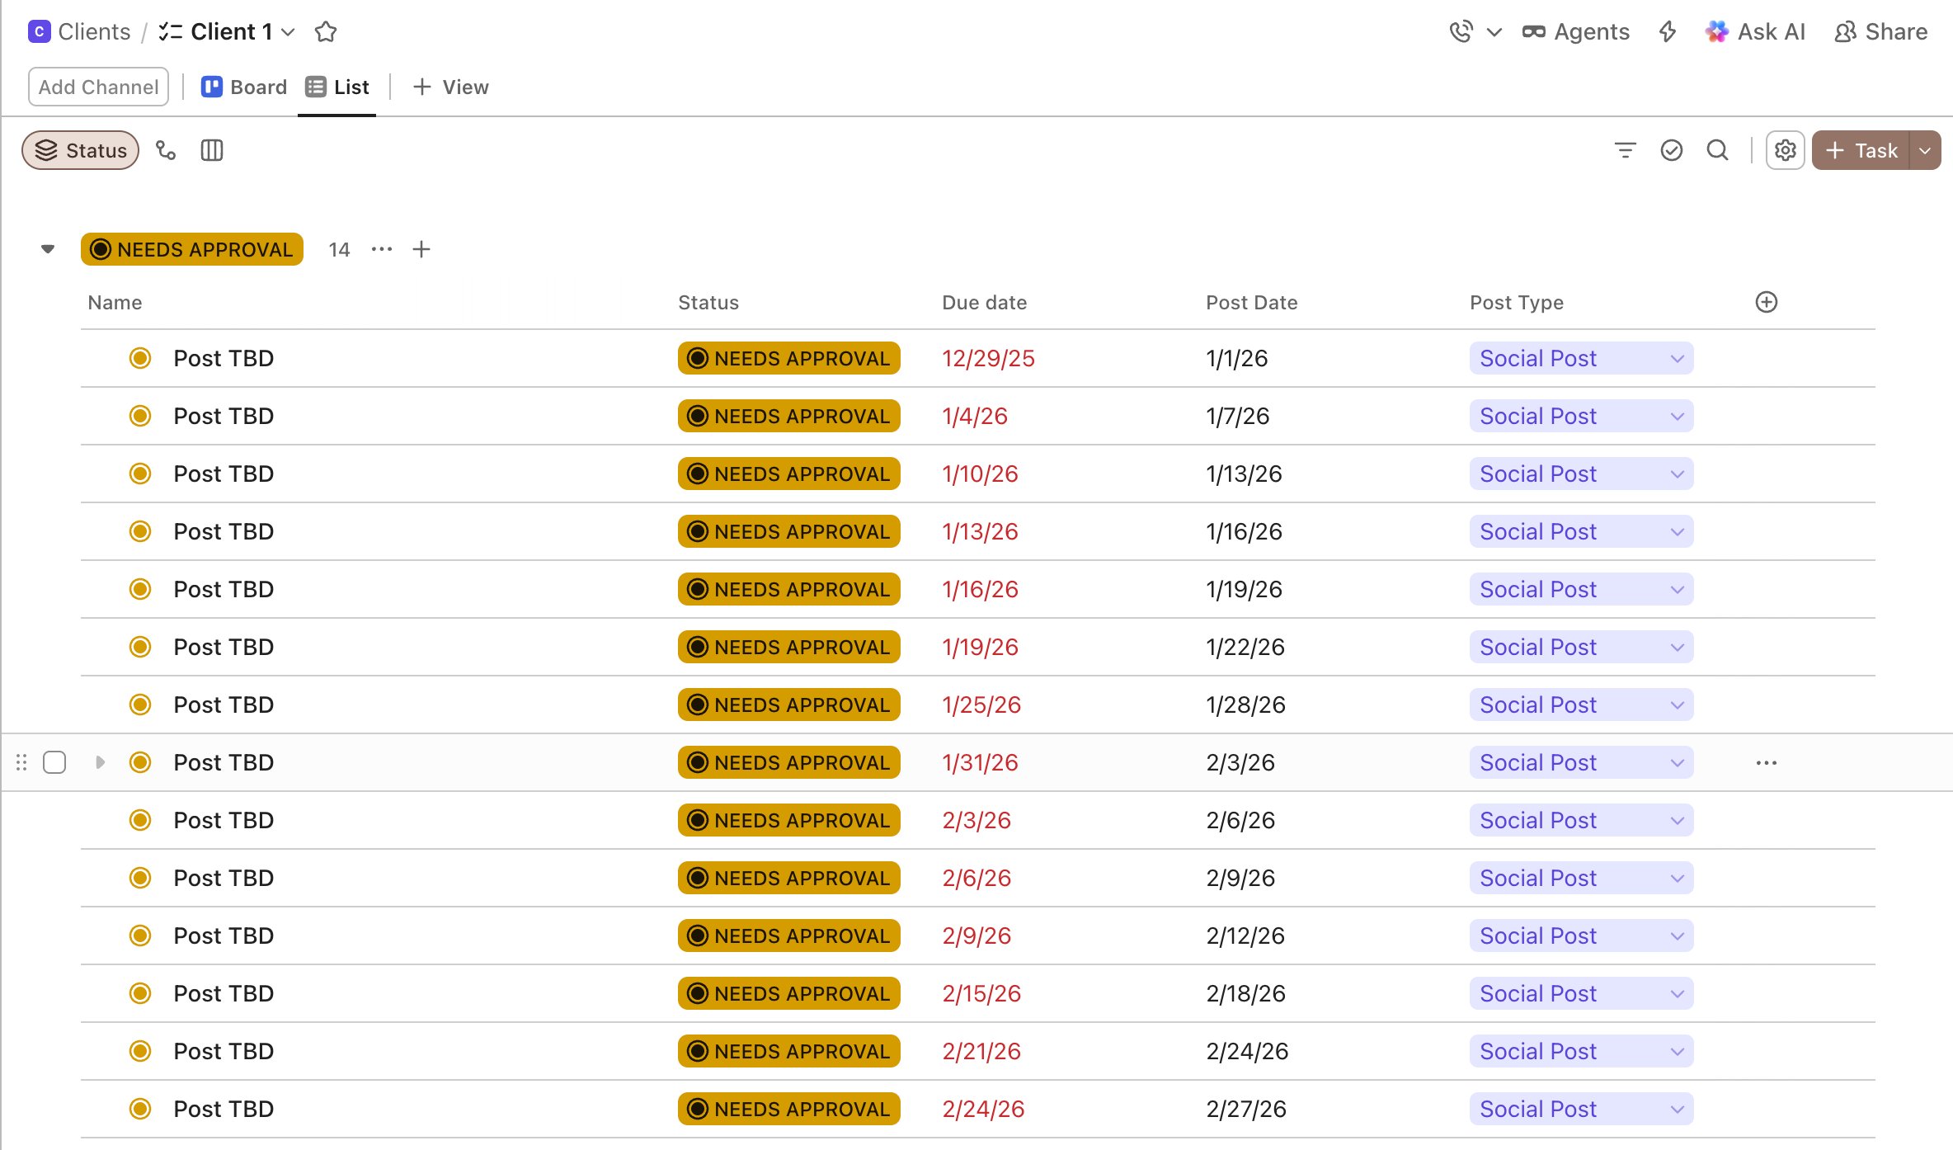The image size is (1953, 1150).
Task: Click Add Channel button
Action: click(98, 87)
